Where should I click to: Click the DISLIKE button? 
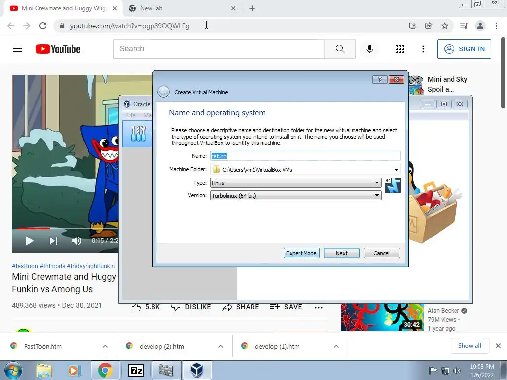[x=191, y=307]
